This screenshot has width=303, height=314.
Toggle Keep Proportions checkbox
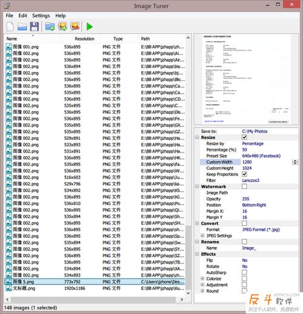(244, 174)
